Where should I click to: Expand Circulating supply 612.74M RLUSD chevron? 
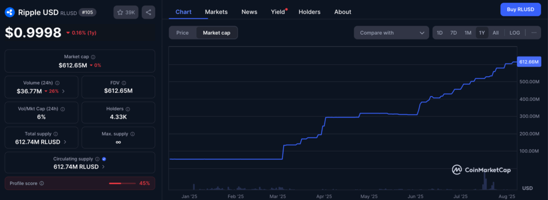coord(103,167)
